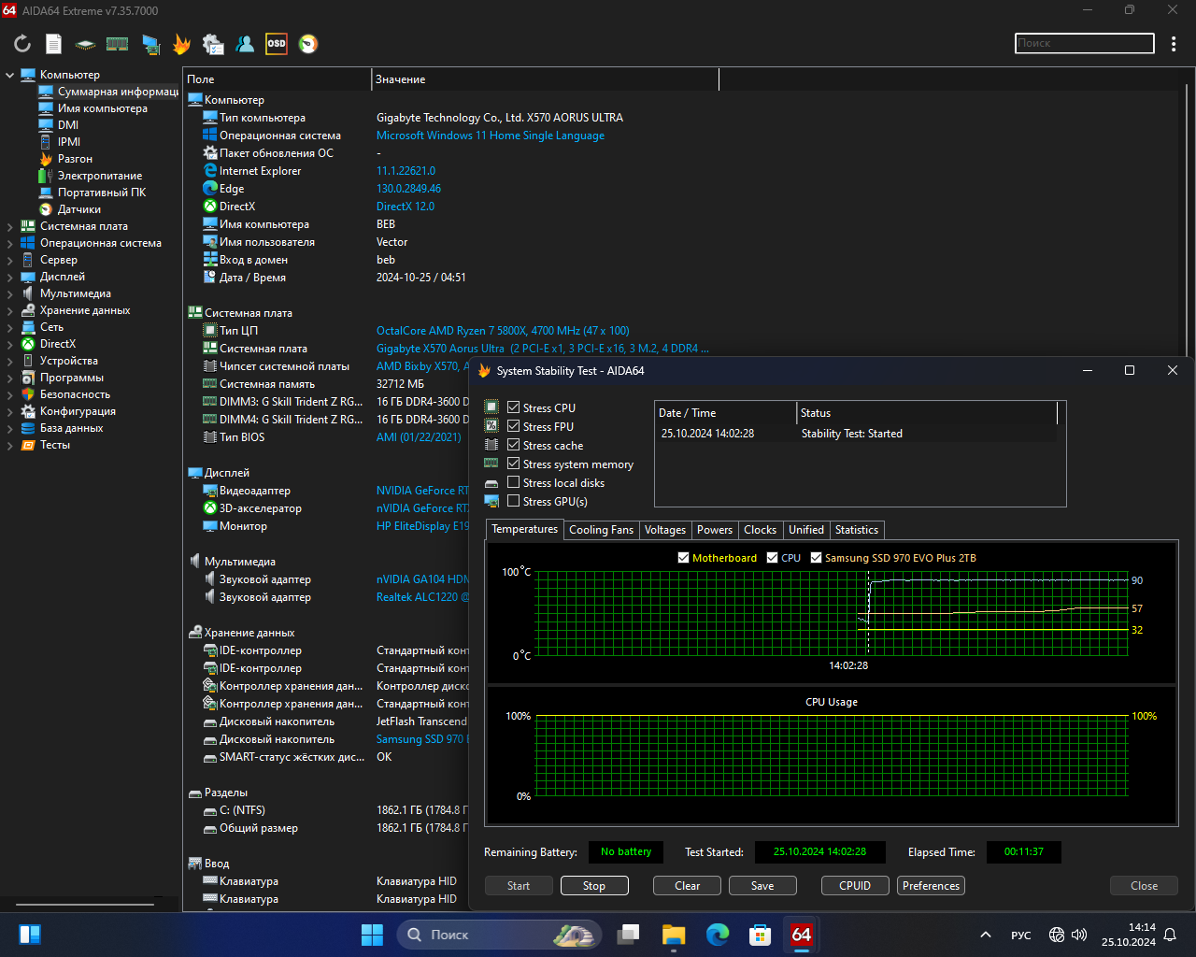Screen dimensions: 1196x957
Task: Select Имя компьютера tree item
Action: [103, 108]
